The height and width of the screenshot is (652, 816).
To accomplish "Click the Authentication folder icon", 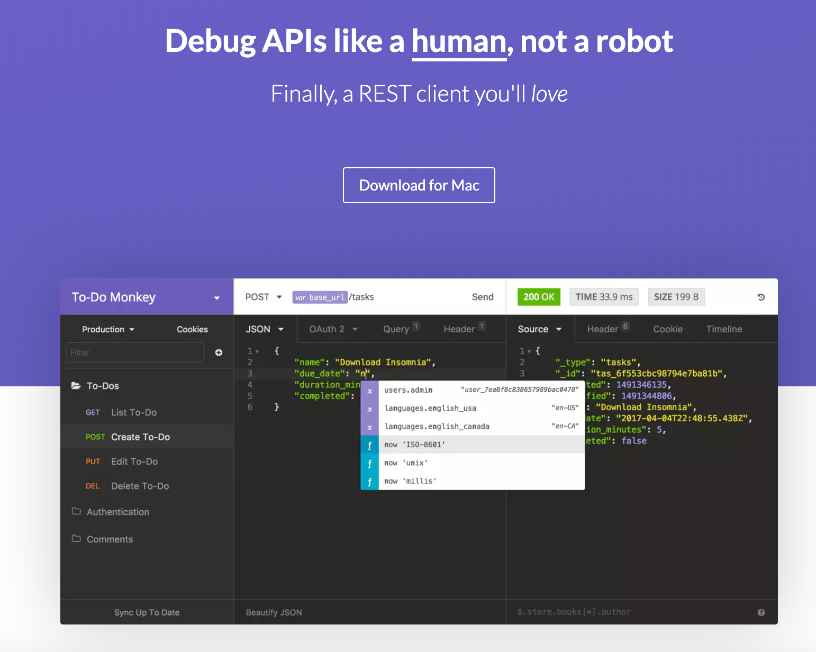I will pos(76,511).
